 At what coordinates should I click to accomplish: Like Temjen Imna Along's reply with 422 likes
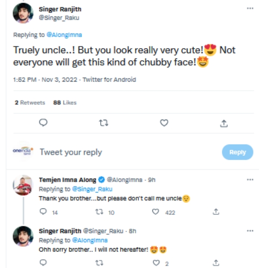(157, 212)
